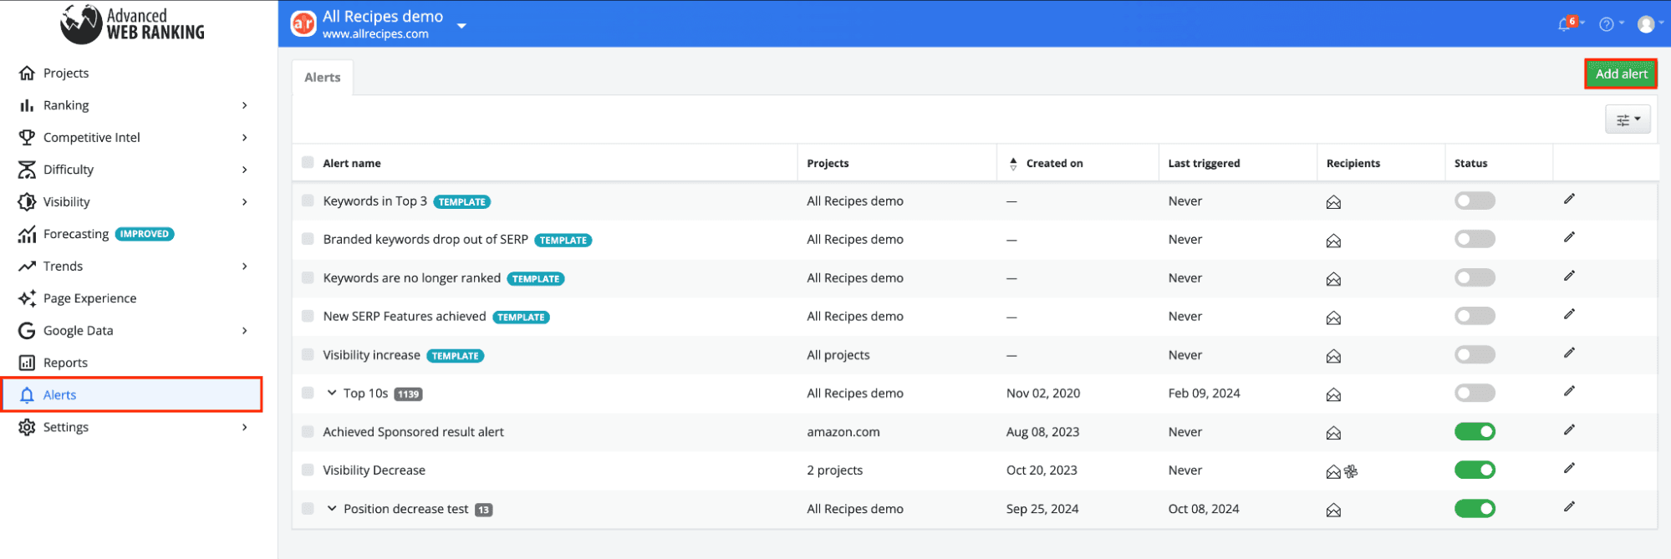
Task: Click the All Recipes project logo icon
Action: tap(303, 23)
